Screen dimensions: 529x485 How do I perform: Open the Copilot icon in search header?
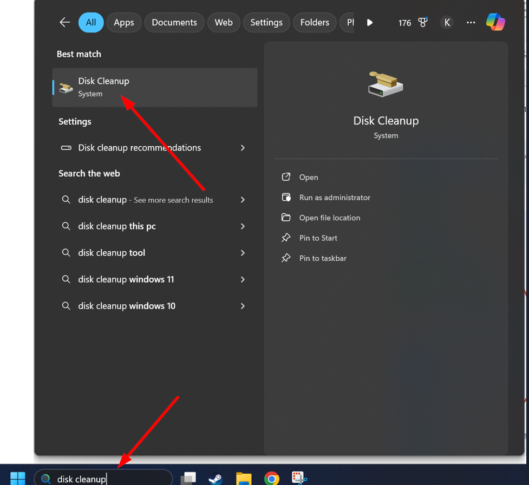[495, 22]
